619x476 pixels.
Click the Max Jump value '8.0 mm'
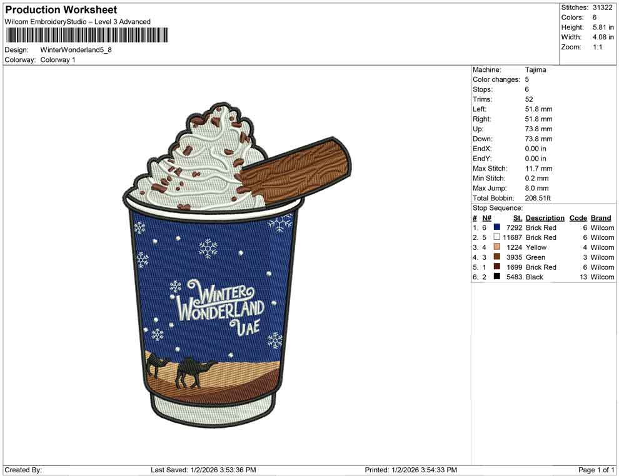pyautogui.click(x=536, y=188)
